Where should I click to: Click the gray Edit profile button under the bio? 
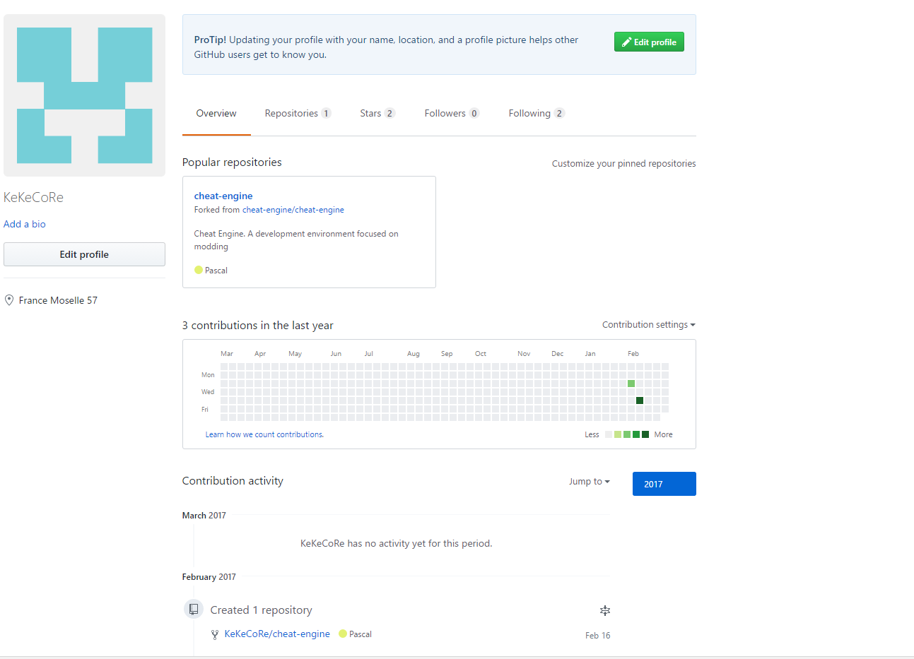84,254
